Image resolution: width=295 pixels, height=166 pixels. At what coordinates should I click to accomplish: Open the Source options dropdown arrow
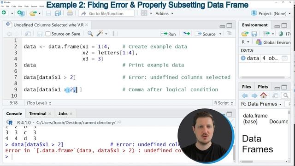(x=220, y=34)
